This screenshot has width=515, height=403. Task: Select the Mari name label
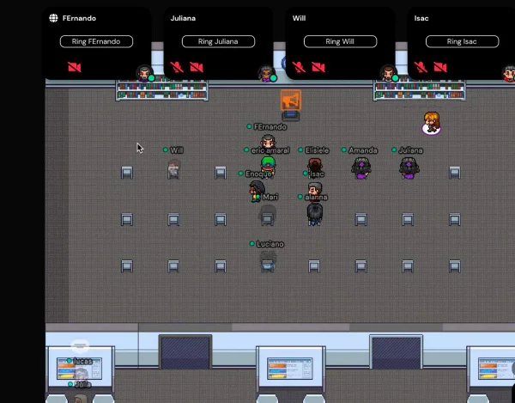(270, 197)
